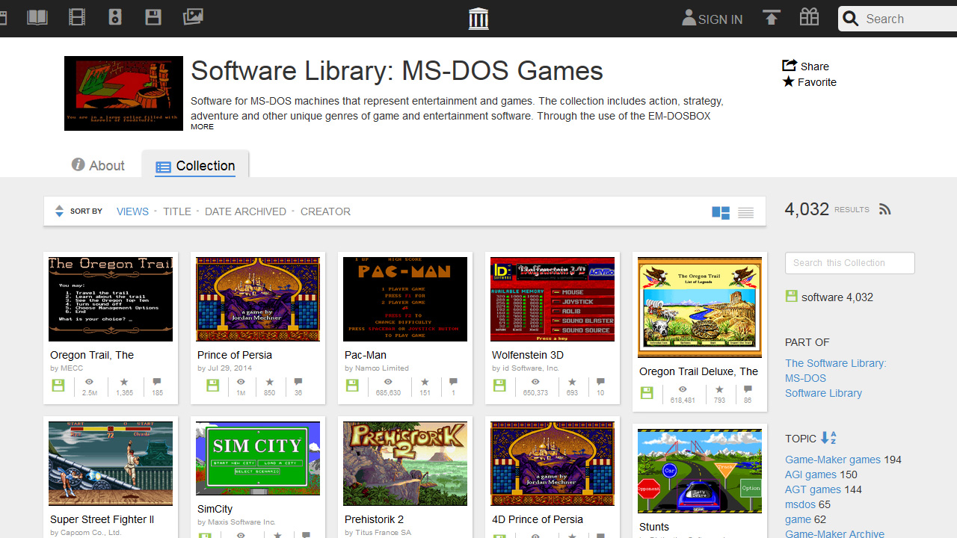
Task: Focus the Search this Collection field
Action: click(849, 263)
